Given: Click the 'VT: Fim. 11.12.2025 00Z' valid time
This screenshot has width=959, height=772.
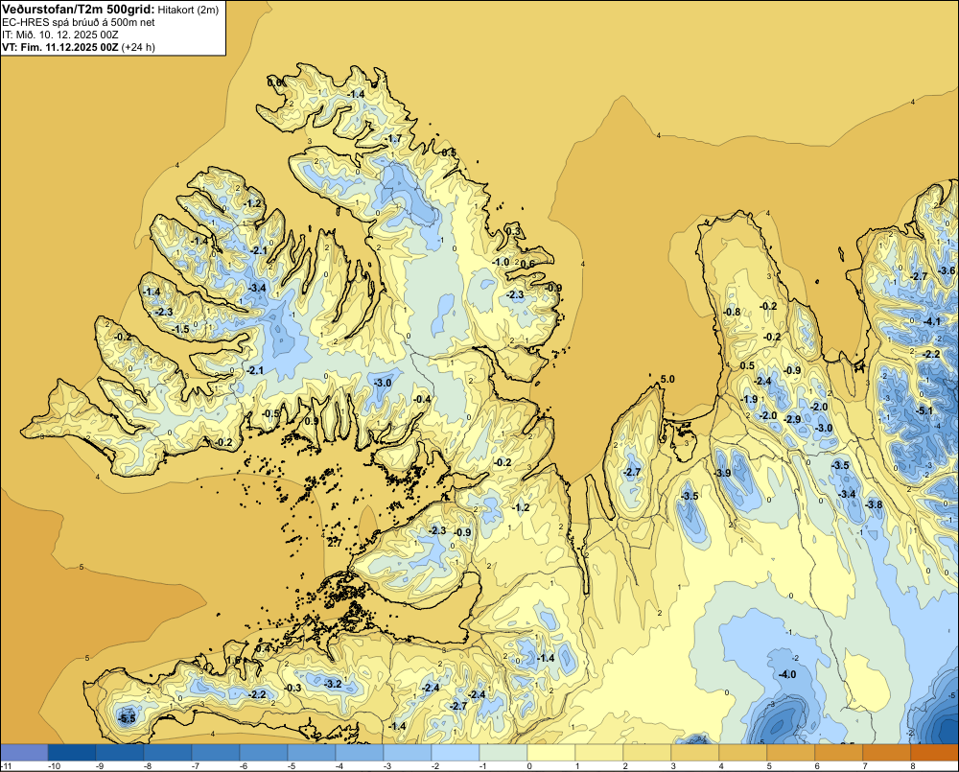Looking at the screenshot, I should tap(60, 47).
